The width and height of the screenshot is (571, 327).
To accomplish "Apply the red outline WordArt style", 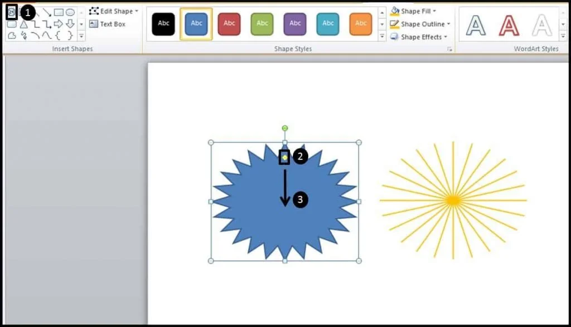I will pos(509,25).
